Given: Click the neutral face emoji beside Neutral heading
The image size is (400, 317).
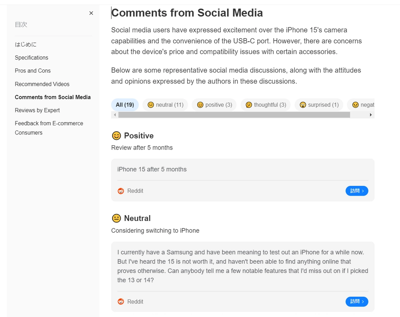Looking at the screenshot, I should 116,218.
